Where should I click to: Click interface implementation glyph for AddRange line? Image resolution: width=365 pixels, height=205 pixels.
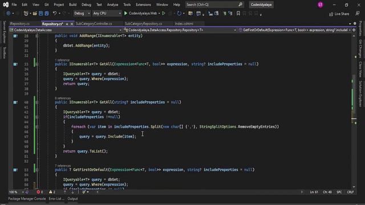pos(15,36)
